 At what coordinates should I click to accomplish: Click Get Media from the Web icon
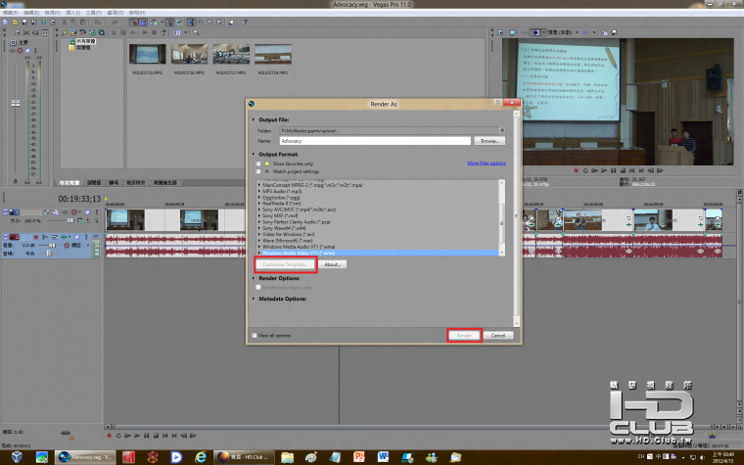click(102, 32)
